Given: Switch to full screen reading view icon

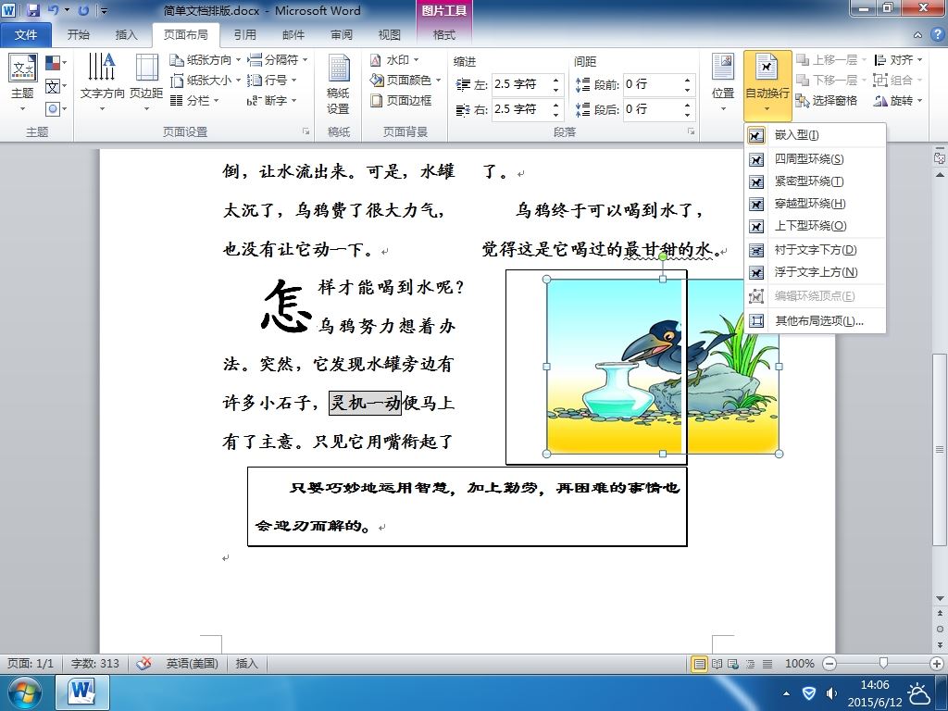Looking at the screenshot, I should (x=717, y=664).
